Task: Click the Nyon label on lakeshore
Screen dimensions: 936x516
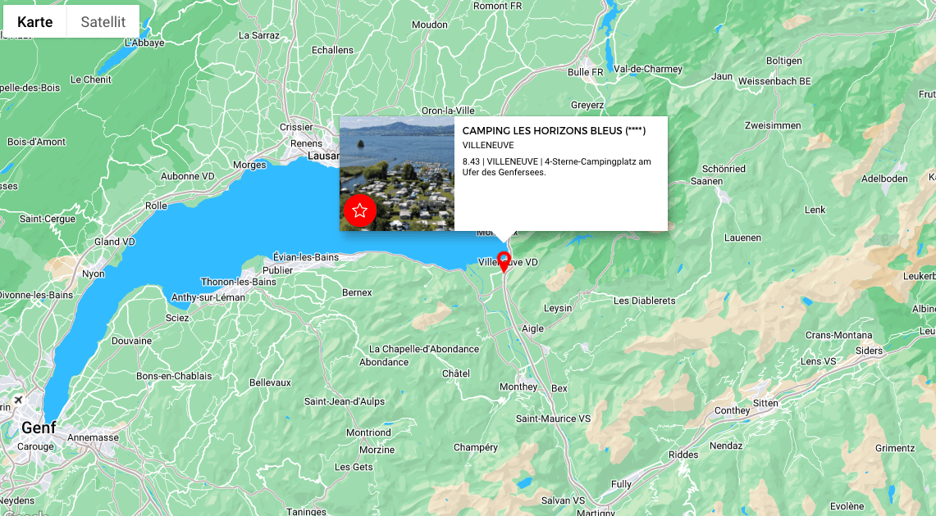Action: coord(94,274)
